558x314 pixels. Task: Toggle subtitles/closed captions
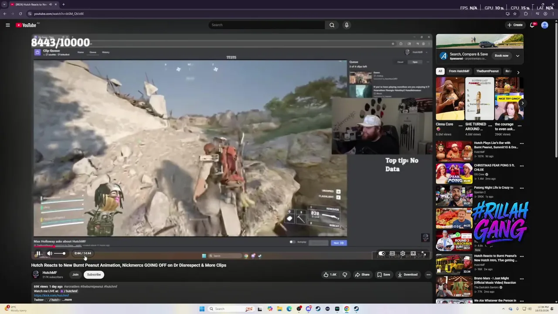point(392,253)
